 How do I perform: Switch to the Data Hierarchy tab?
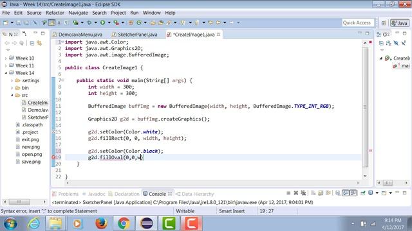tap(194, 194)
